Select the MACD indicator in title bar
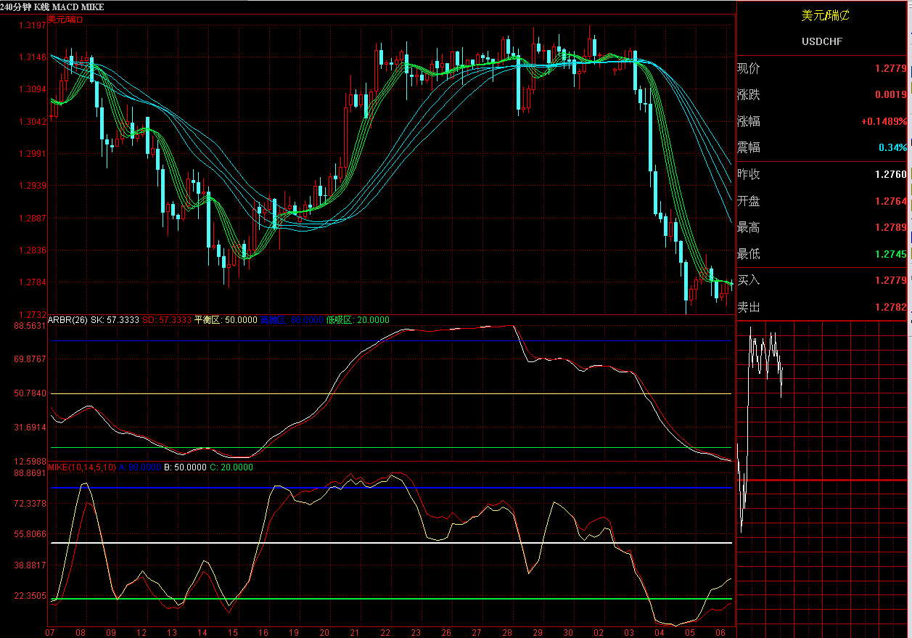Viewport: 912px width, 638px height. coord(65,7)
